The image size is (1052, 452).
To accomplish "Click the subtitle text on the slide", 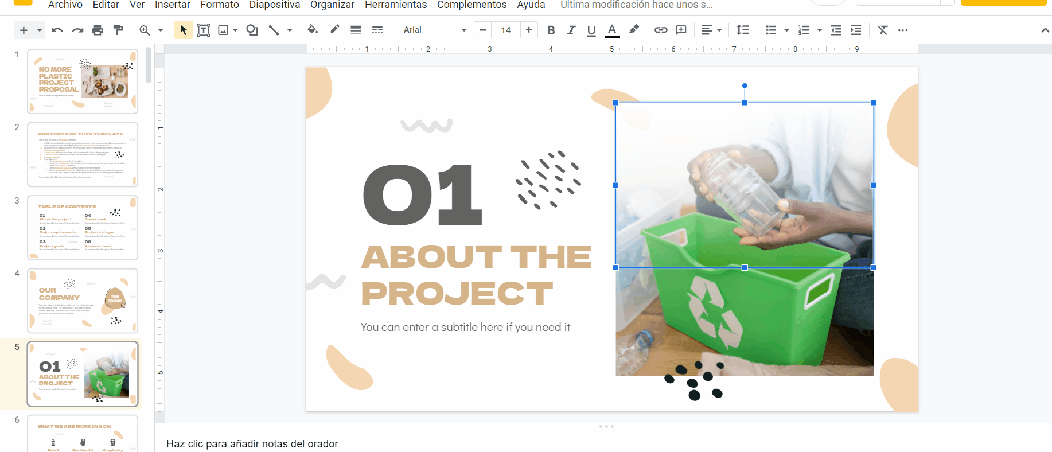I will click(465, 327).
